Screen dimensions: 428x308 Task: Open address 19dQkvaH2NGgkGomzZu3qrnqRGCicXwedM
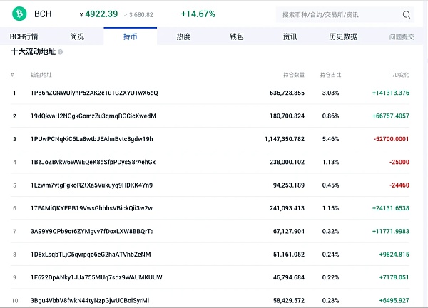93,116
